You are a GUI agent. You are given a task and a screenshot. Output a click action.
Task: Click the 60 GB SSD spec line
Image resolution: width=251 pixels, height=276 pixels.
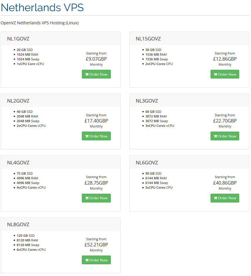coord(153,112)
